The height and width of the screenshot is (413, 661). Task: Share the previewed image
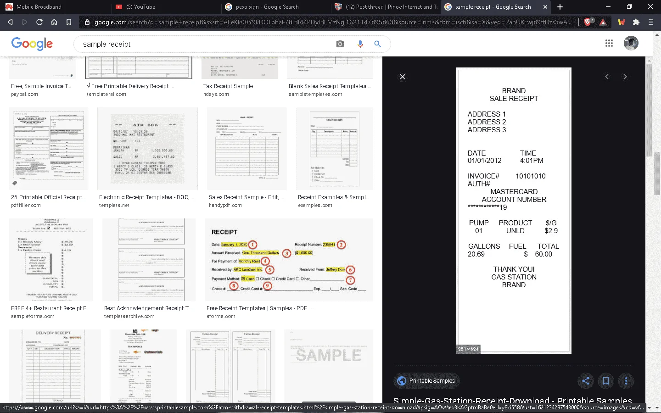[586, 380]
